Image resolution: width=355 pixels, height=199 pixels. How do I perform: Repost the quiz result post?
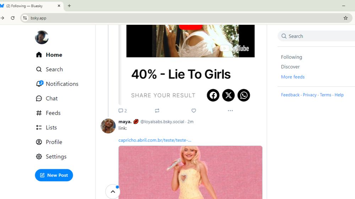pos(157,111)
